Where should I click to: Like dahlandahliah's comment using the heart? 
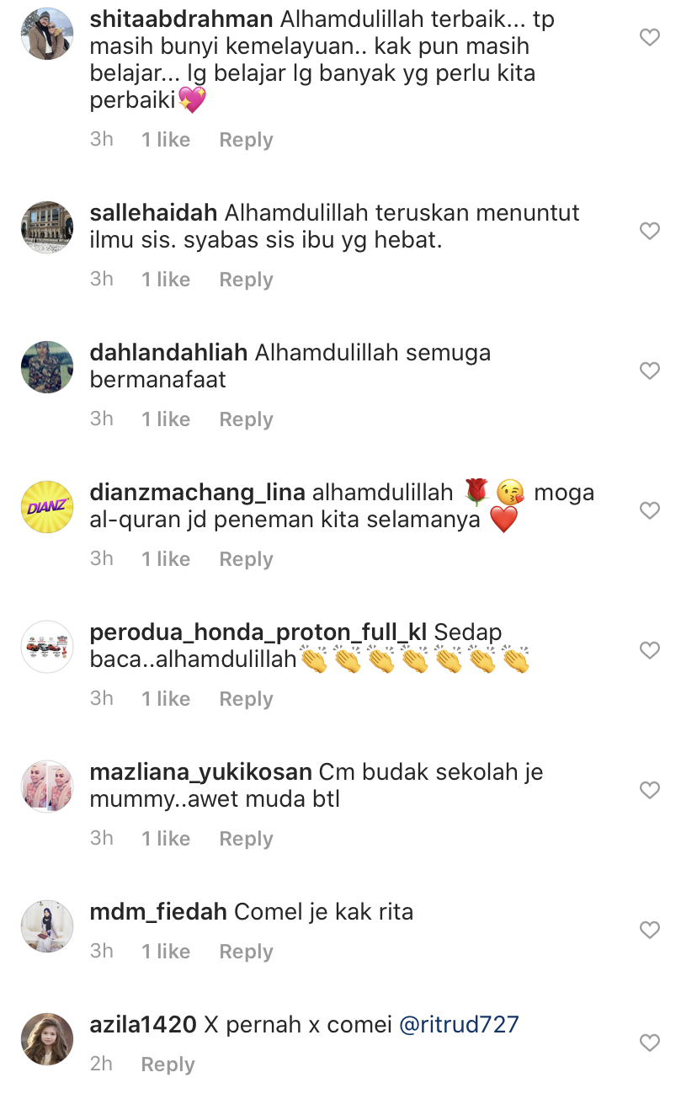[x=649, y=371]
